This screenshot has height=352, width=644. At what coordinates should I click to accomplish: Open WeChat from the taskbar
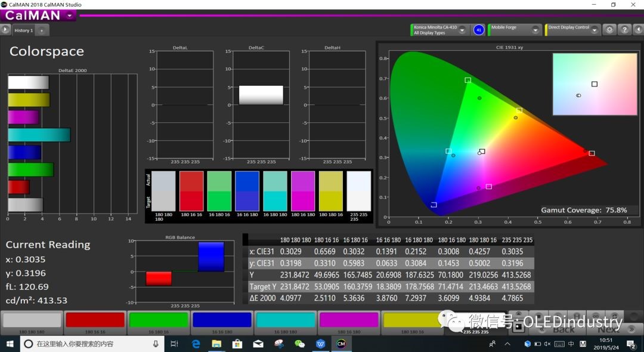coord(299,344)
